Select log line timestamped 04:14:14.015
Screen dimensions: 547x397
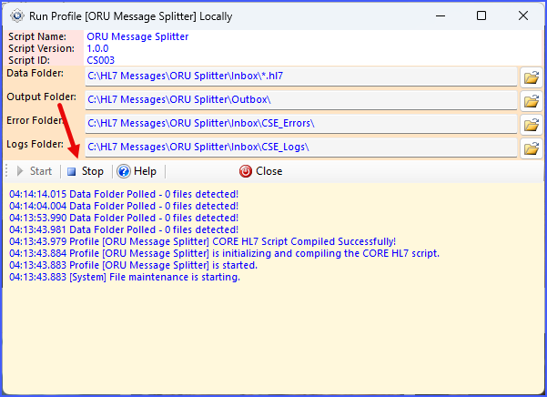coord(124,194)
